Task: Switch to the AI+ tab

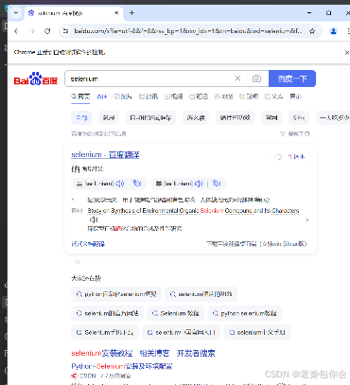Action: [x=102, y=96]
